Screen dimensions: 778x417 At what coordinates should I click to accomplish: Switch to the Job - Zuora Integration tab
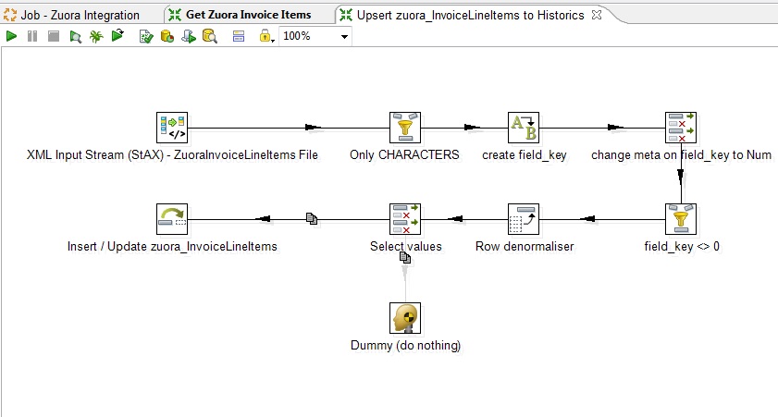point(80,15)
